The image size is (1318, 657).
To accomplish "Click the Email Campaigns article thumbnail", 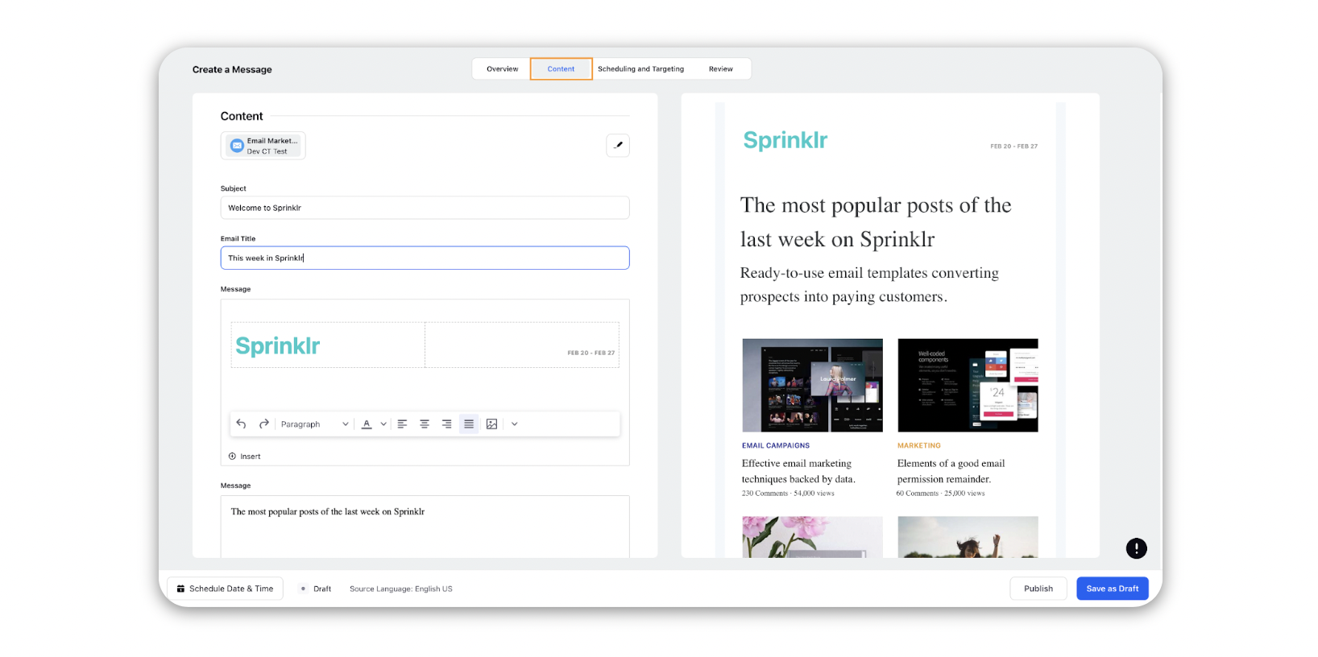I will point(812,385).
